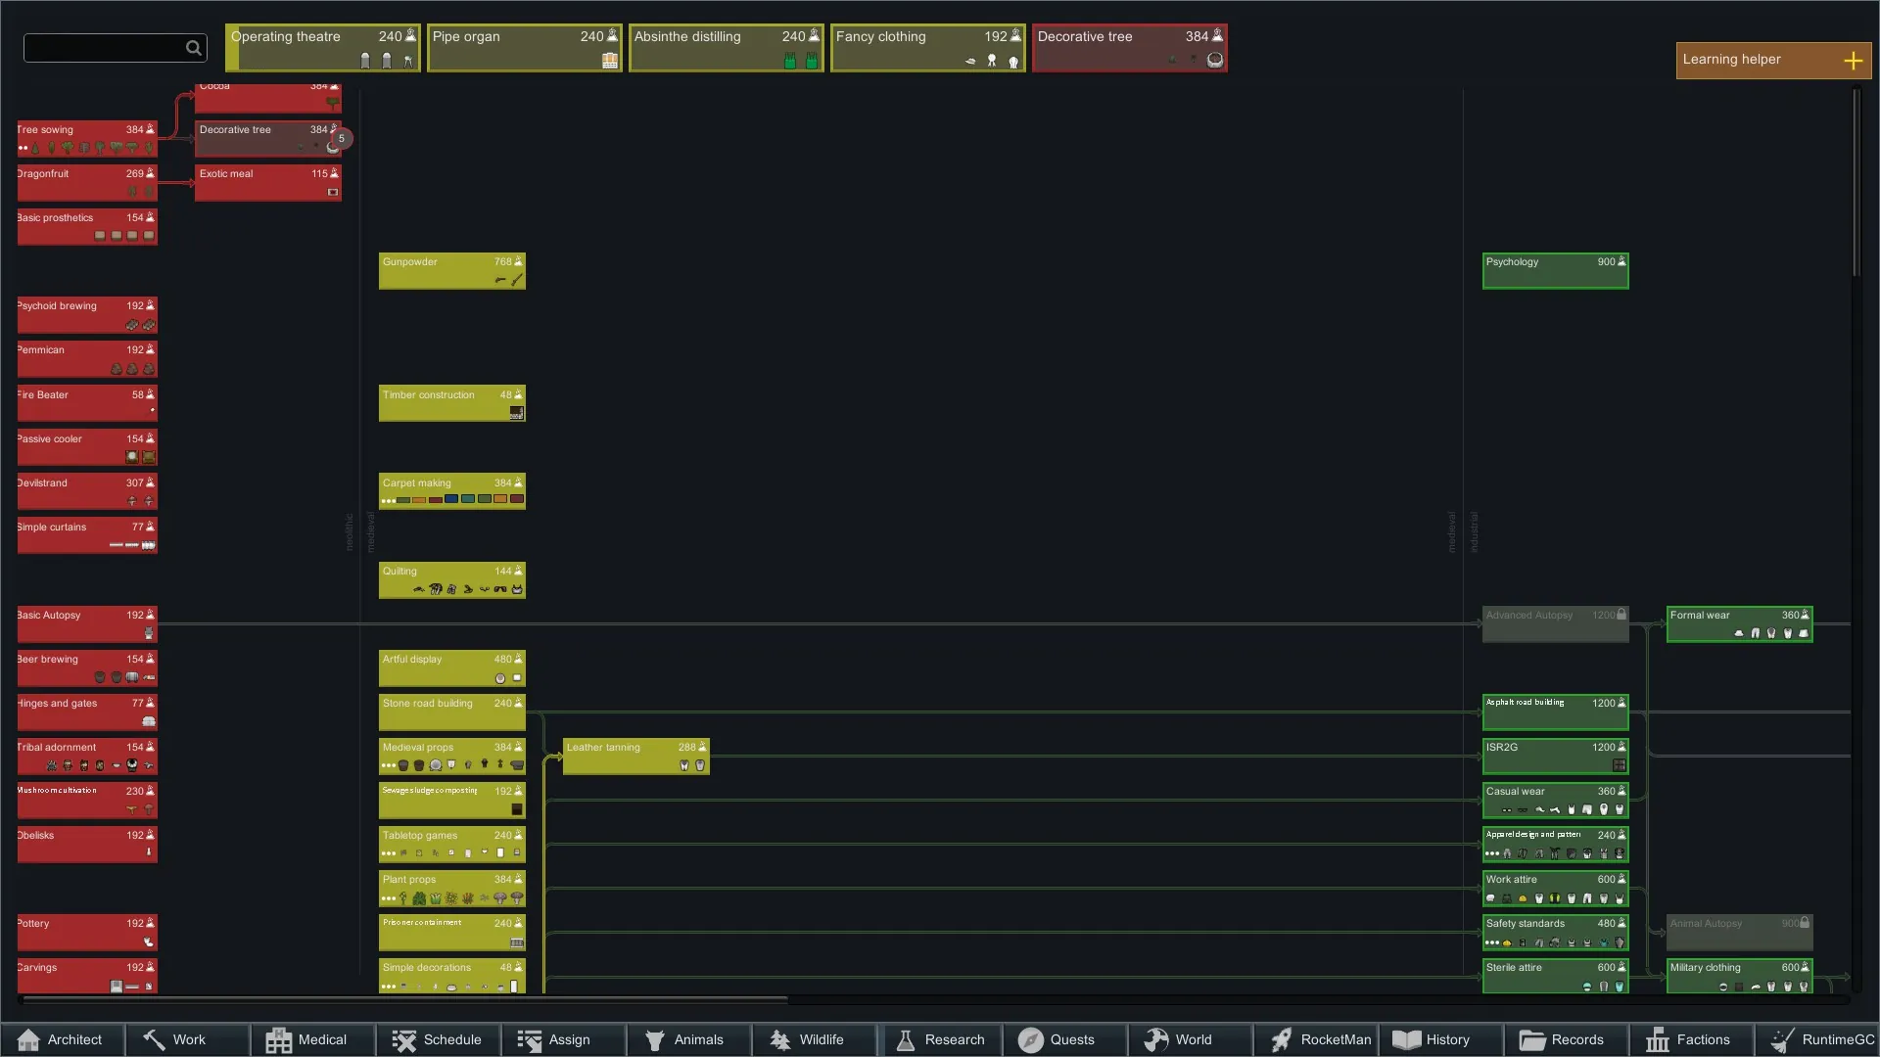Click blue carpet swatch in Carpet making

click(x=451, y=499)
